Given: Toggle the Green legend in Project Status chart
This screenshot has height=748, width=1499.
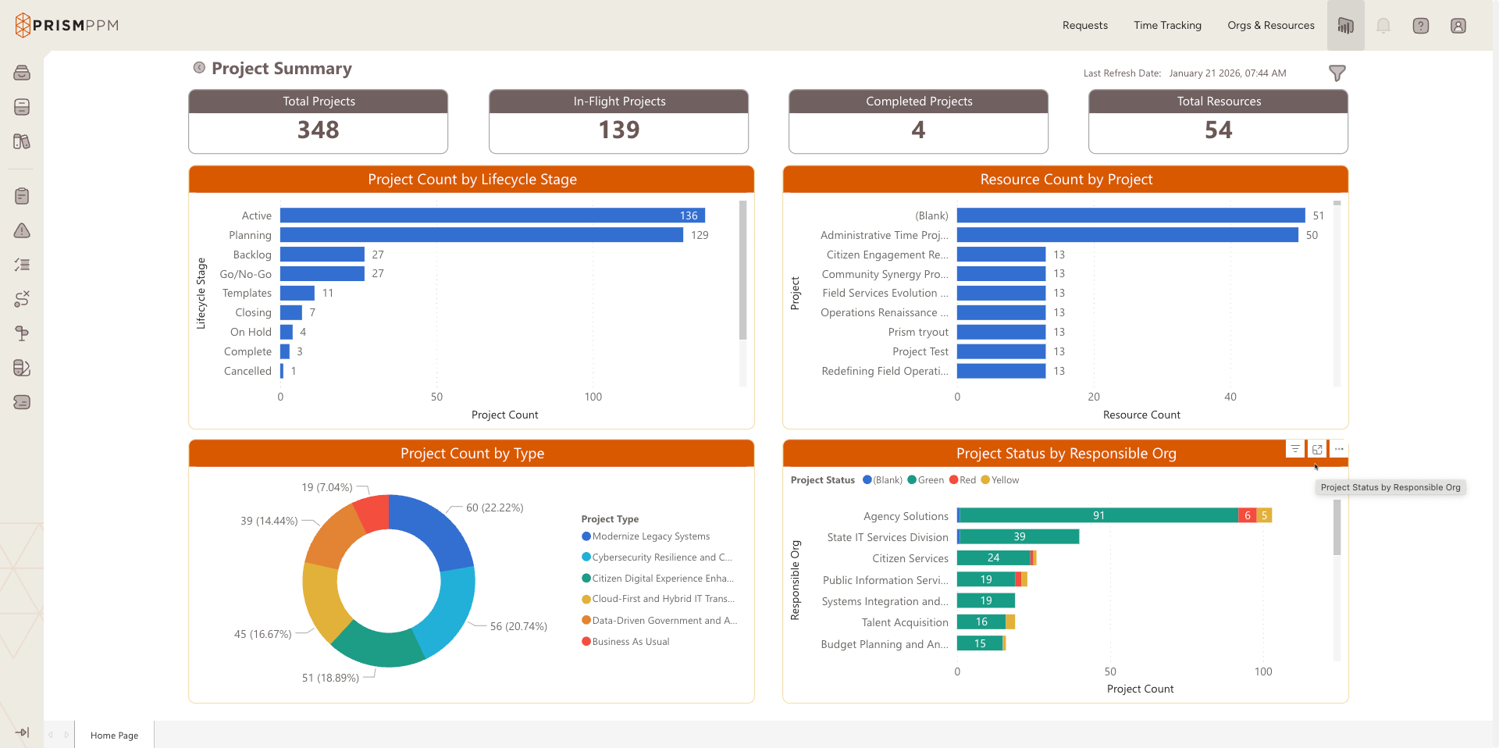Looking at the screenshot, I should tap(926, 479).
